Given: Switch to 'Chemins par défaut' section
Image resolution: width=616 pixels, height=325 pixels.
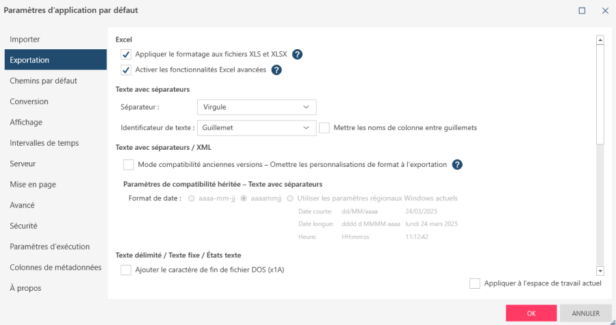Looking at the screenshot, I should (x=43, y=81).
